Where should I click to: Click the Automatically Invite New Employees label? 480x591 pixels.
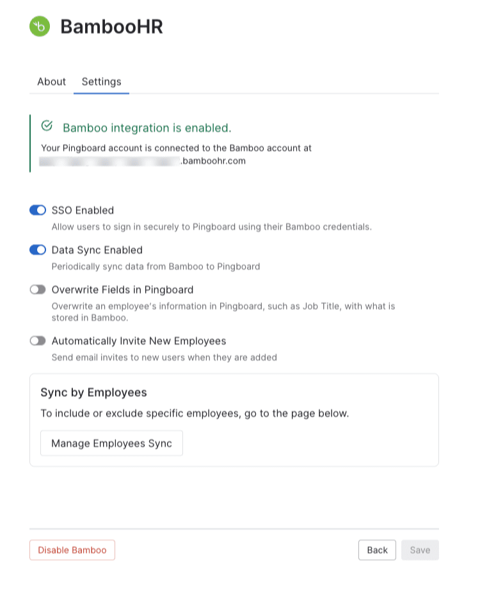139,341
